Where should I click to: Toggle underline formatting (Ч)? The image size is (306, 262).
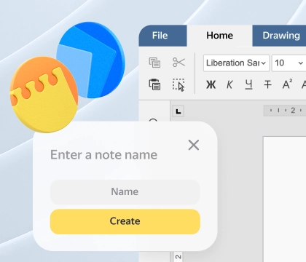tap(248, 84)
